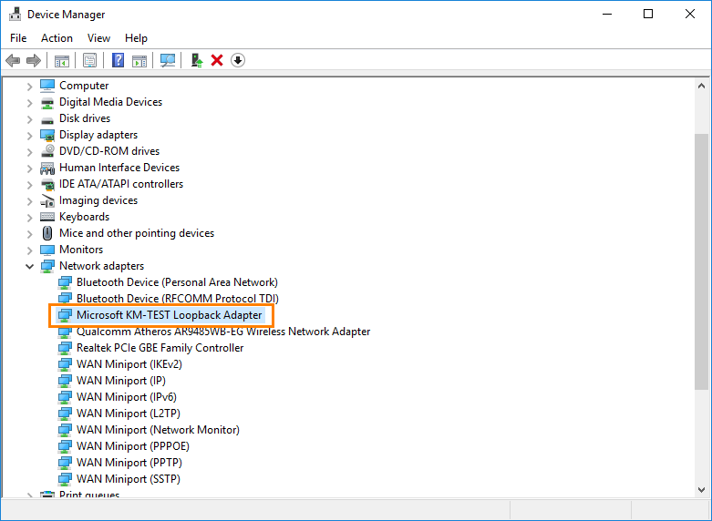Open the View menu
The image size is (712, 521).
pos(98,38)
